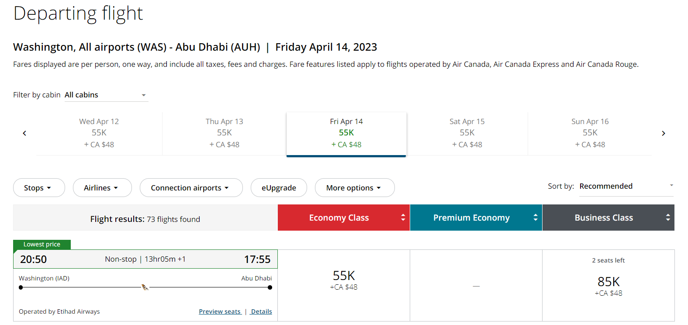The height and width of the screenshot is (325, 688).
Task: Expand the More options filter
Action: (x=354, y=187)
